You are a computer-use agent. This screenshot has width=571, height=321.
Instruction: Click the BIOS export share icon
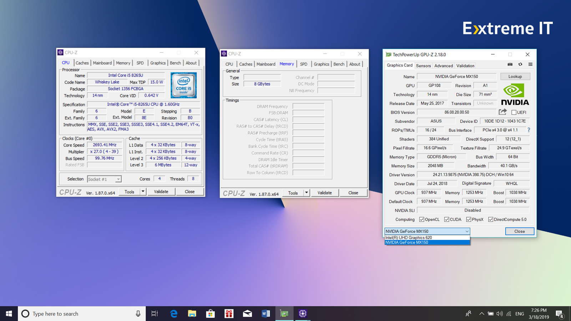point(502,112)
